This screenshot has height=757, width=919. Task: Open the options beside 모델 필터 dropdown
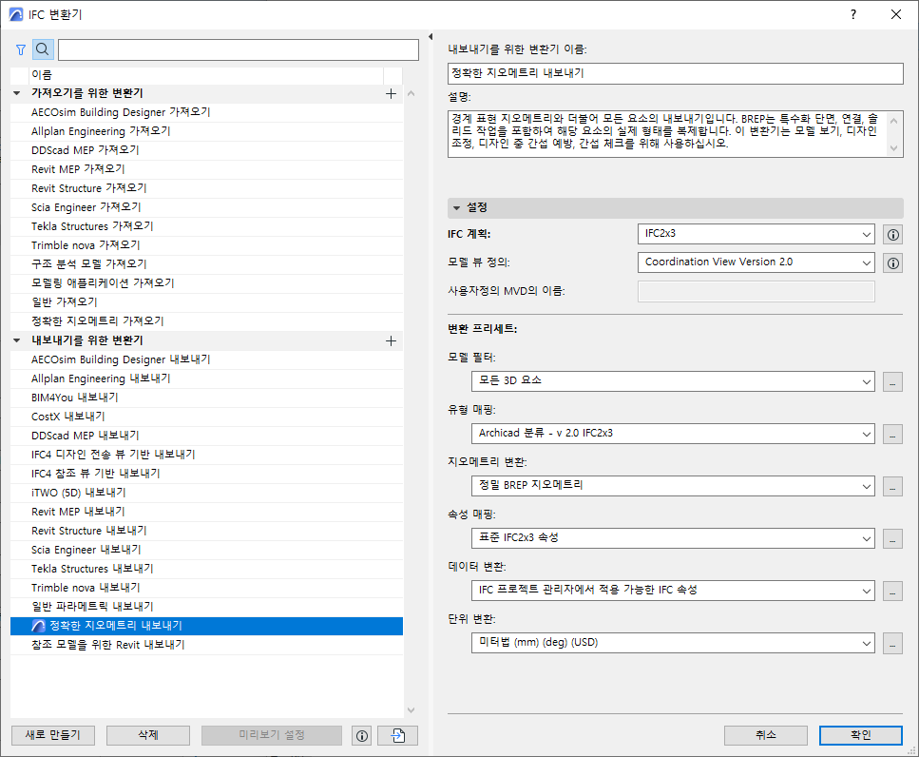[892, 381]
